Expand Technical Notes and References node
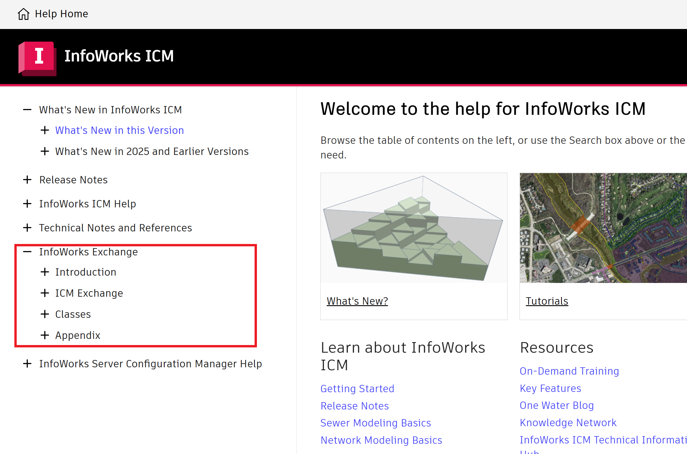The width and height of the screenshot is (687, 454). (x=27, y=228)
